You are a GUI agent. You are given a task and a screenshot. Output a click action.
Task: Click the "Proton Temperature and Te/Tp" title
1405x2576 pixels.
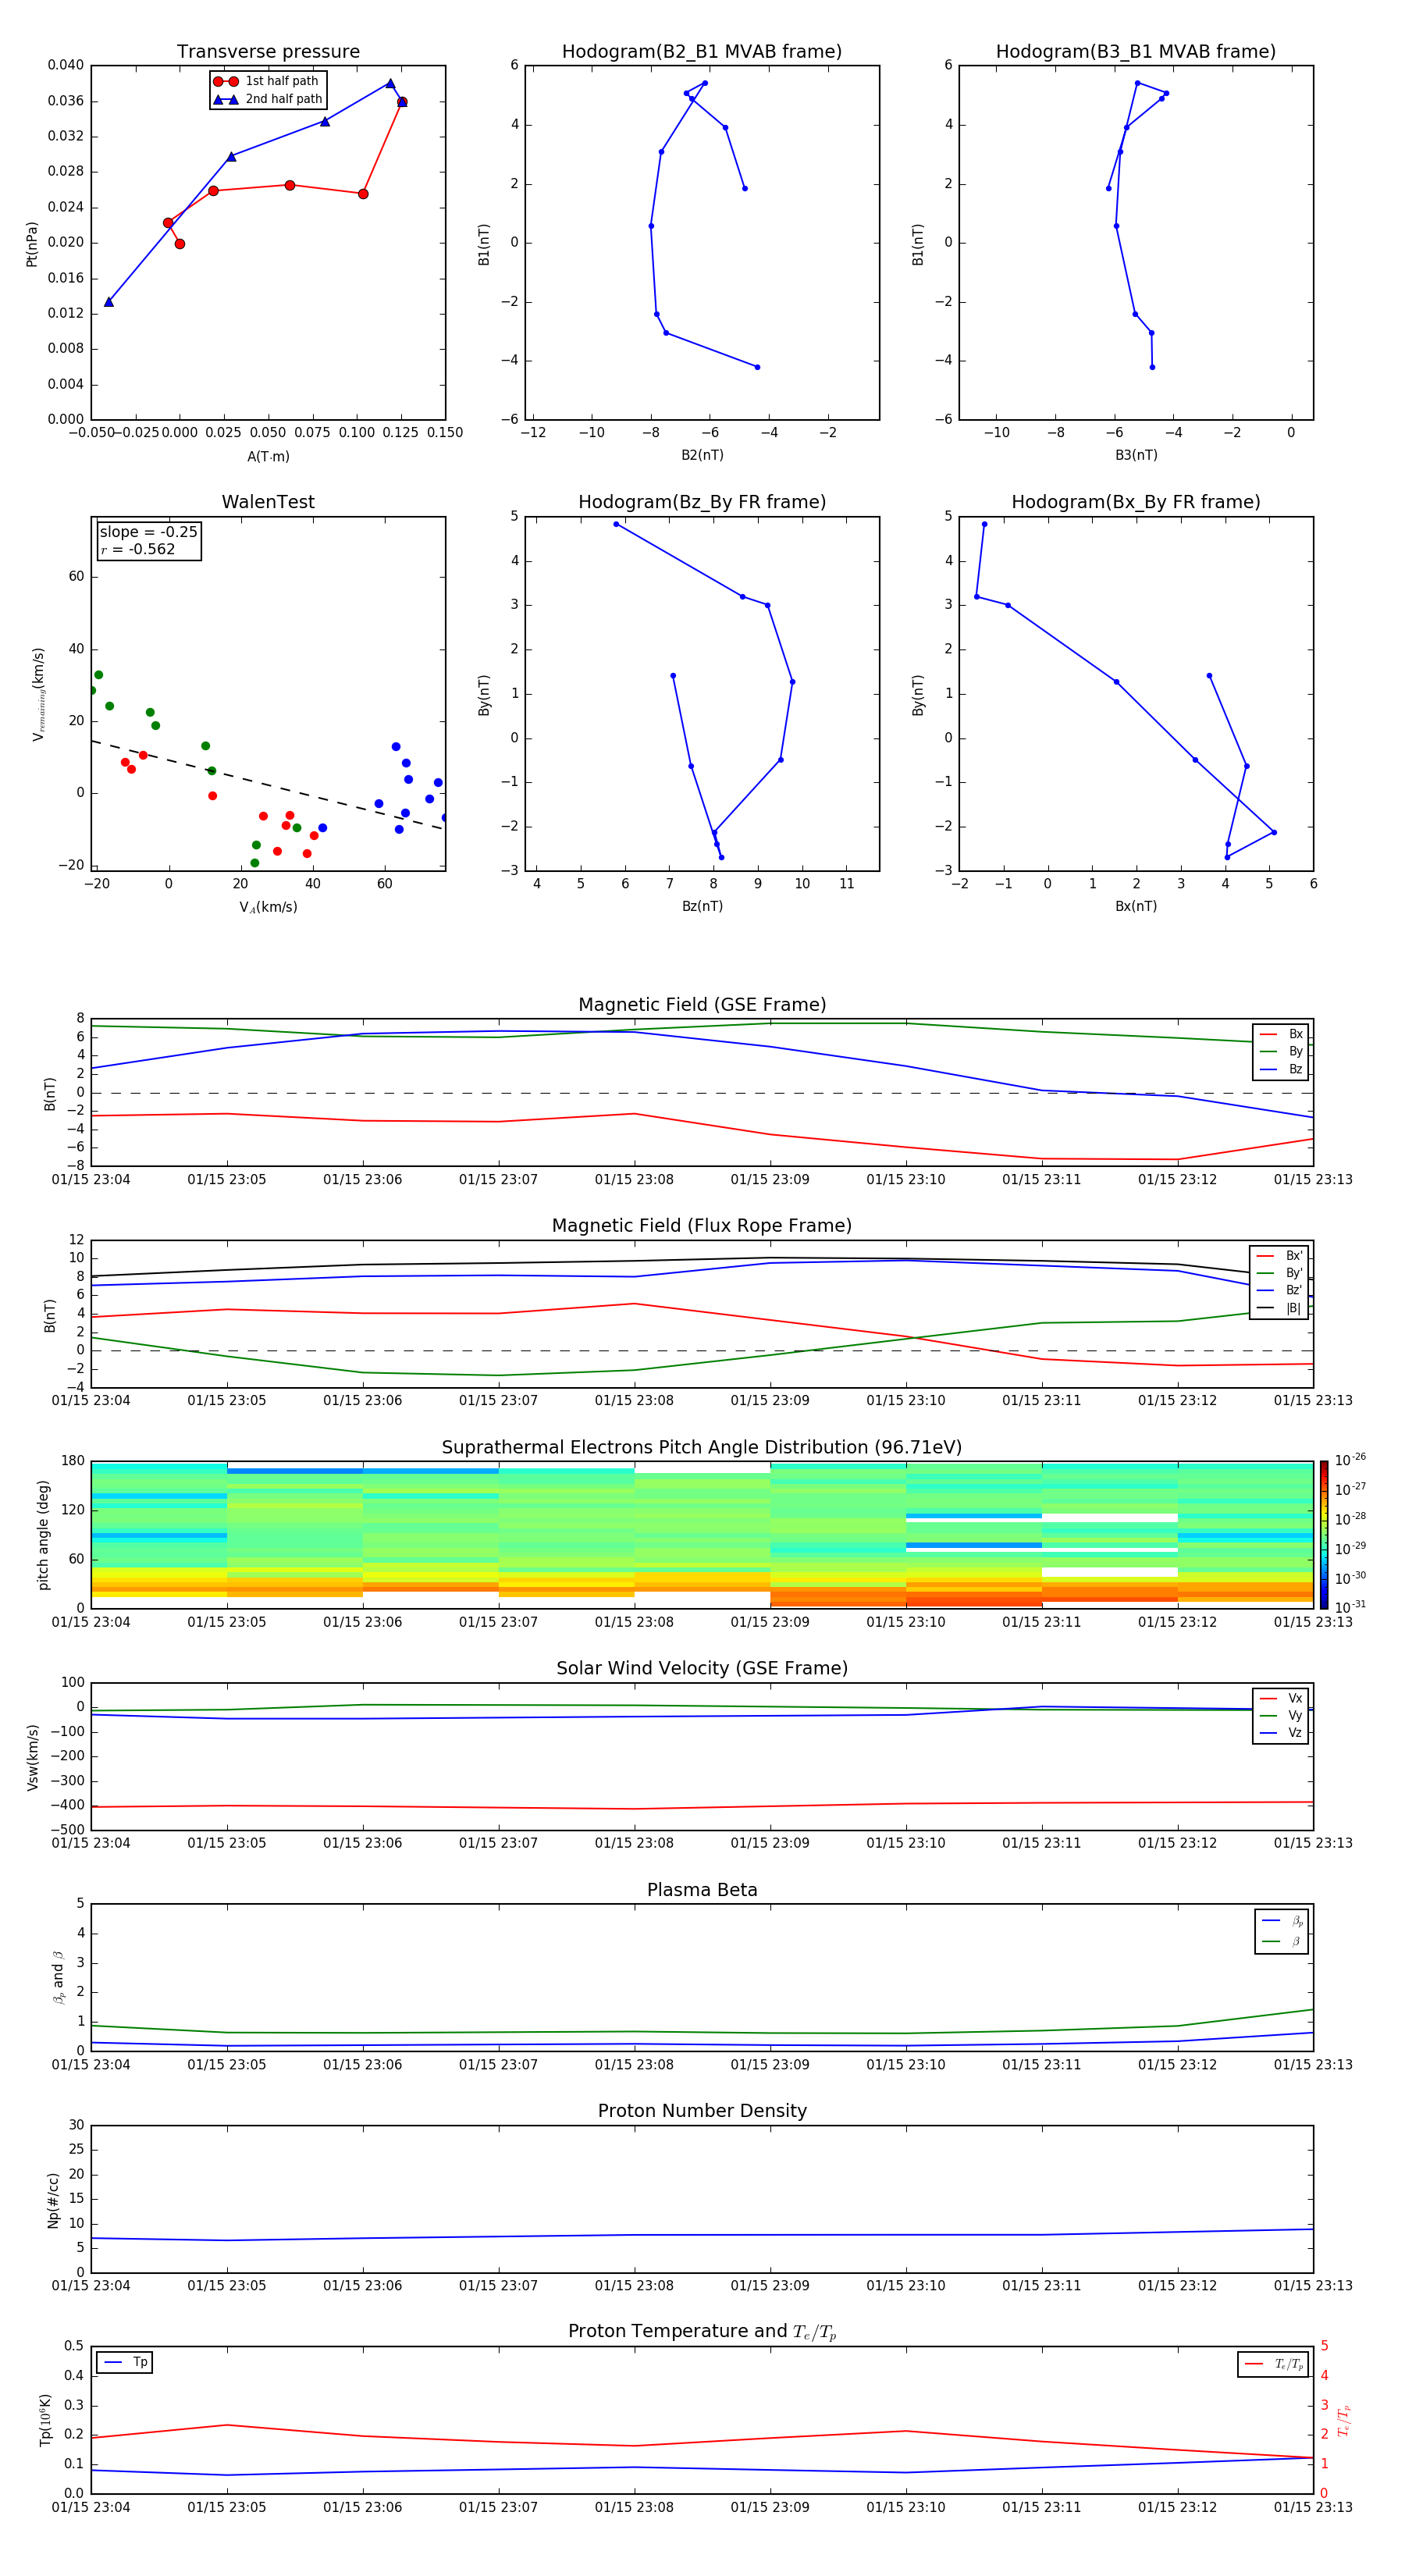702,2332
